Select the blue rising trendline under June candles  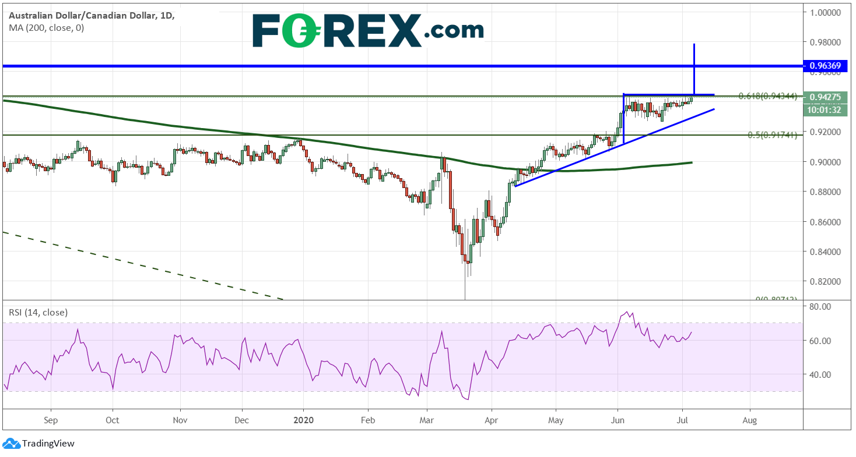click(615, 147)
